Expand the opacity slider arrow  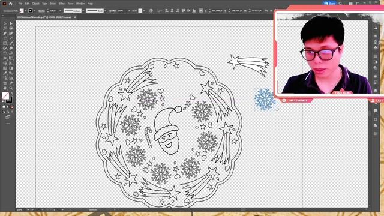click(x=129, y=11)
